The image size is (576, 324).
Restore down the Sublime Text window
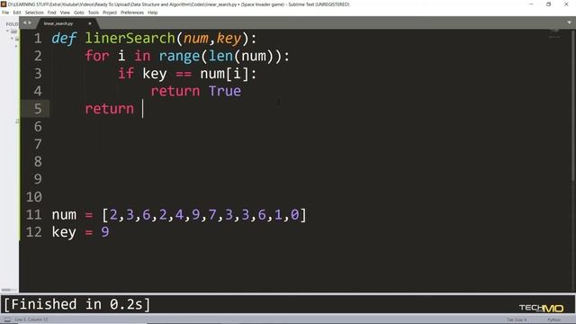point(548,4)
